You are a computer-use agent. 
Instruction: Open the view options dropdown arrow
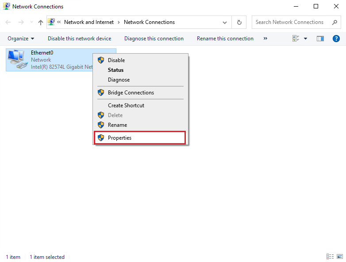coord(305,39)
